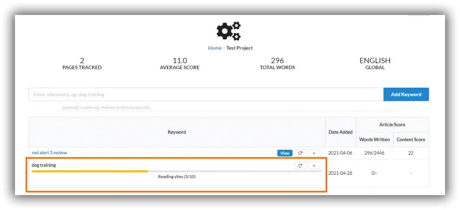Viewport: 460px width, 210px height.
Task: Refresh the red alert 3 review keyword
Action: 301,153
